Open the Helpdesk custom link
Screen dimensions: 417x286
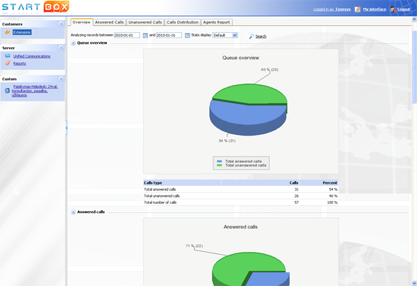(x=35, y=90)
